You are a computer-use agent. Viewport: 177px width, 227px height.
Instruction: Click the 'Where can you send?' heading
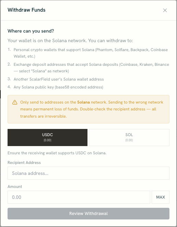31,31
